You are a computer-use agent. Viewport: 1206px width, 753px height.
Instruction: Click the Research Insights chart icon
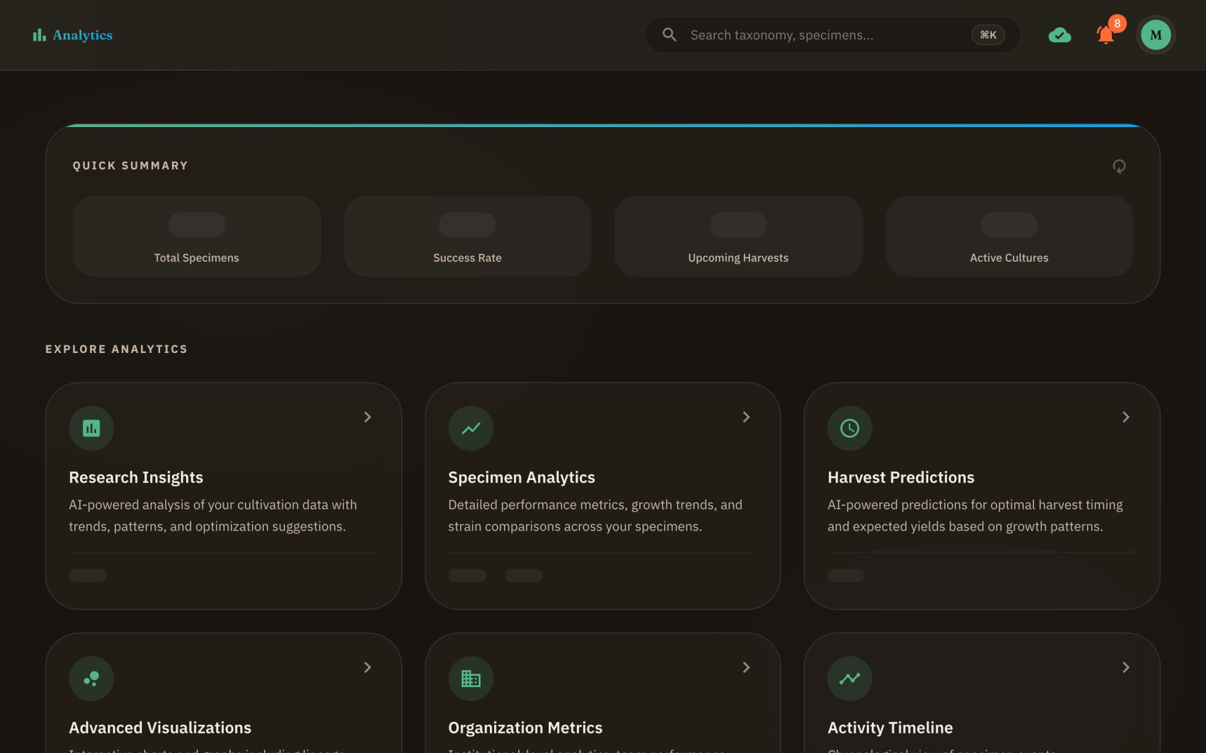91,428
